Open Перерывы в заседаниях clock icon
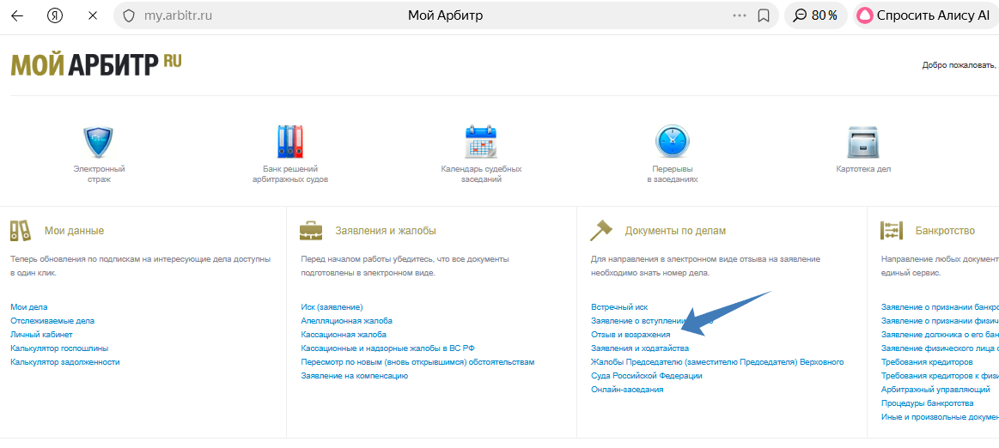 point(673,142)
